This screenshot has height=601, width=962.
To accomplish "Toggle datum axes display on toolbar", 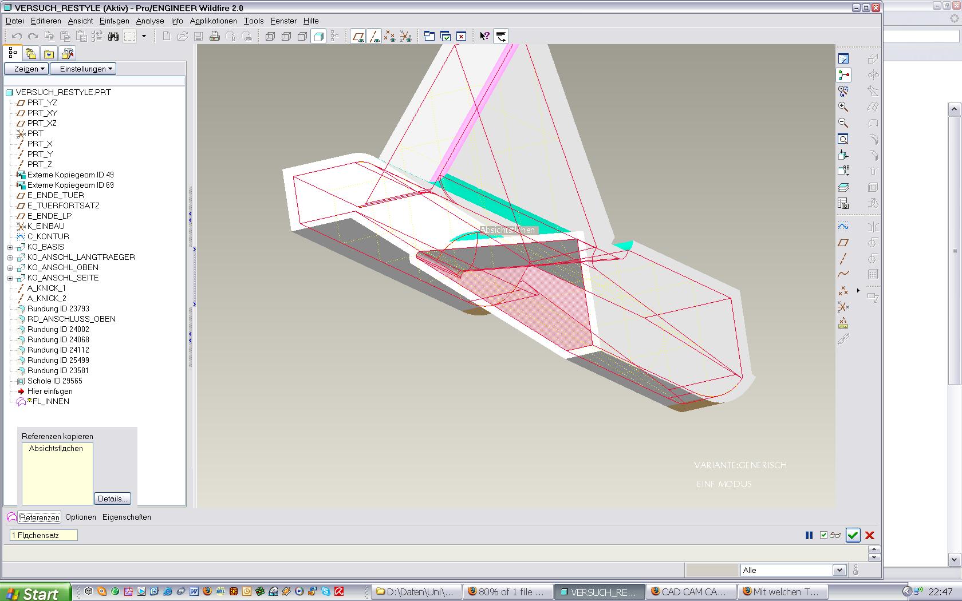I will (x=374, y=37).
